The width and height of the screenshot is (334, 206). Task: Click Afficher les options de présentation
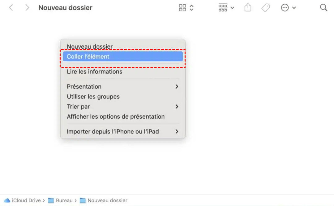point(116,117)
